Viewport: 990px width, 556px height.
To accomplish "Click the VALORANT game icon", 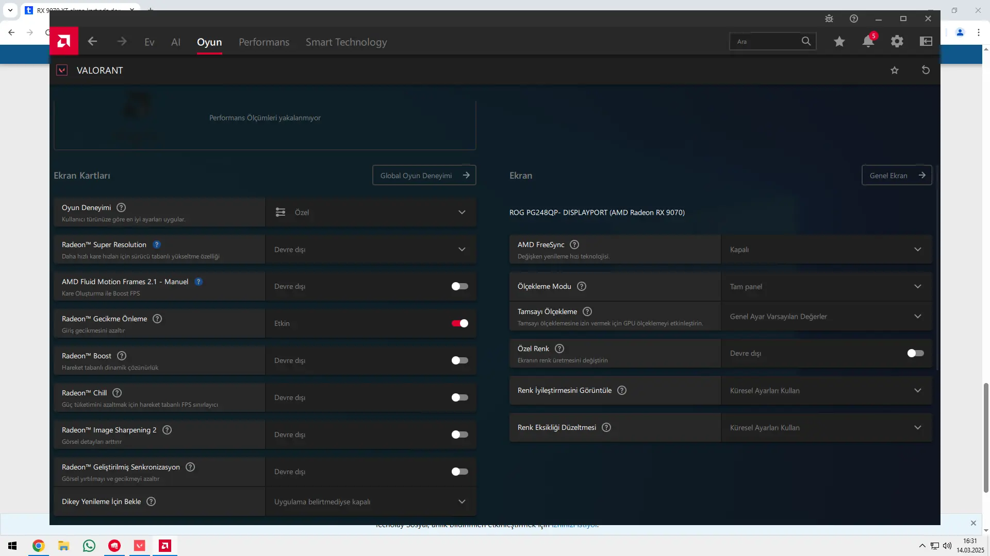I will pyautogui.click(x=62, y=71).
